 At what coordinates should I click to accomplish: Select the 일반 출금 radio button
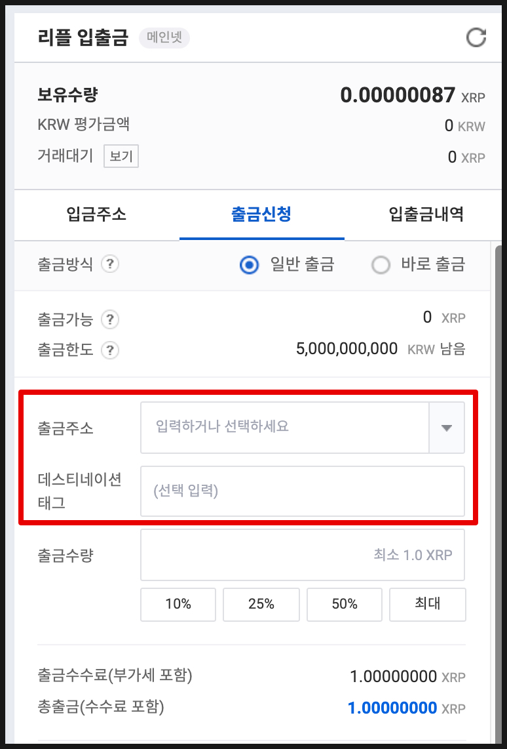[249, 264]
